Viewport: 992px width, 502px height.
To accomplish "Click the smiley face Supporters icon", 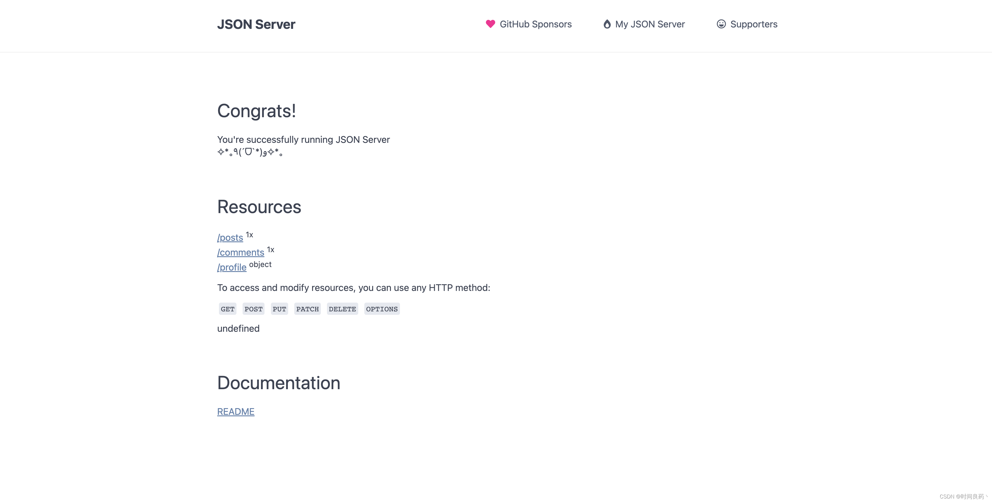I will (721, 24).
